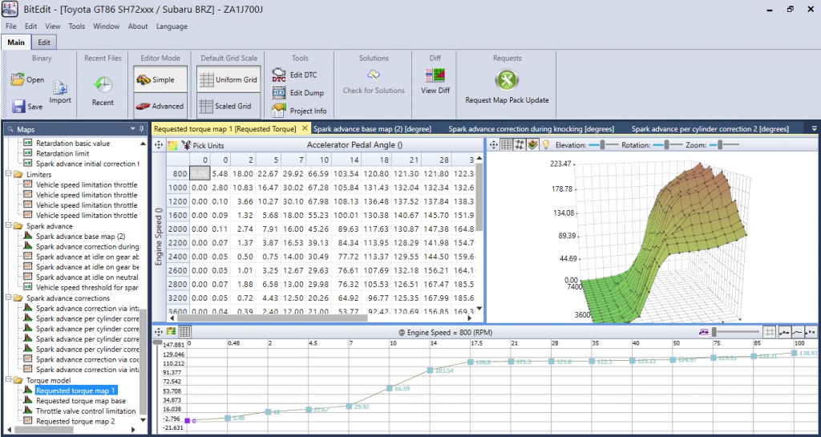Toggle the table grid button in the 2D graph toolbar

point(185,331)
